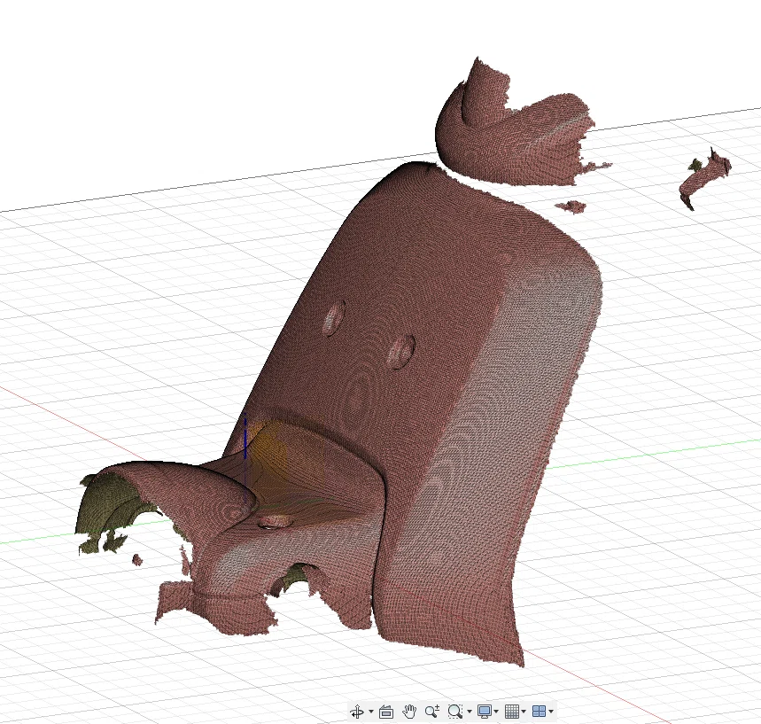Activate the Look At tool
The image size is (761, 724).
(386, 712)
